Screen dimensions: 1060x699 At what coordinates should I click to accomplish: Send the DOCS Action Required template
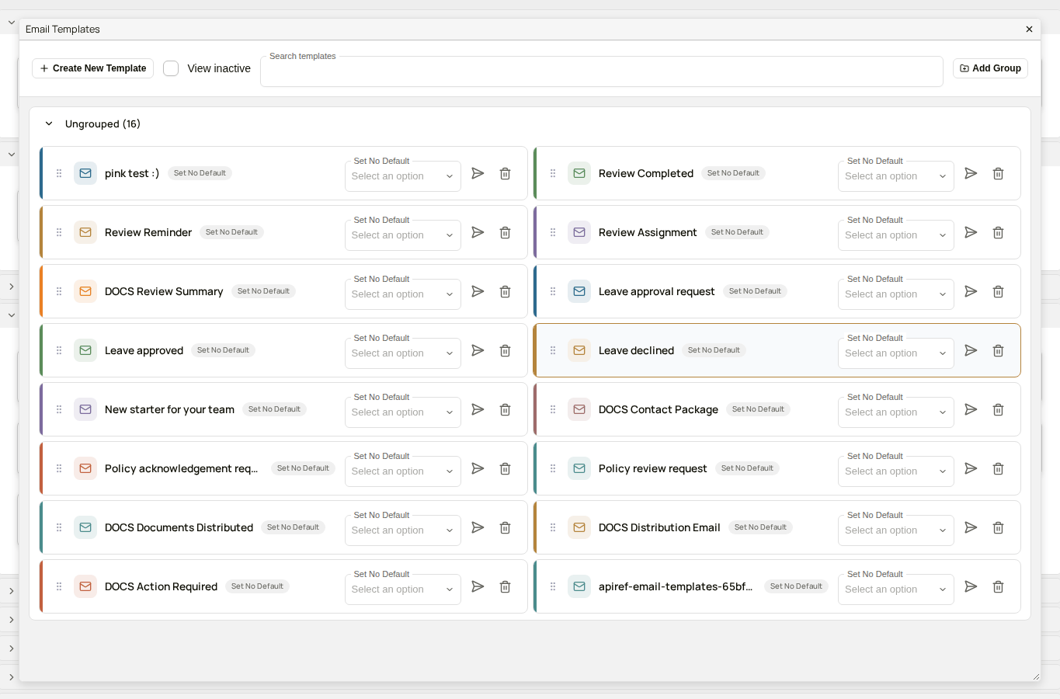tap(478, 586)
